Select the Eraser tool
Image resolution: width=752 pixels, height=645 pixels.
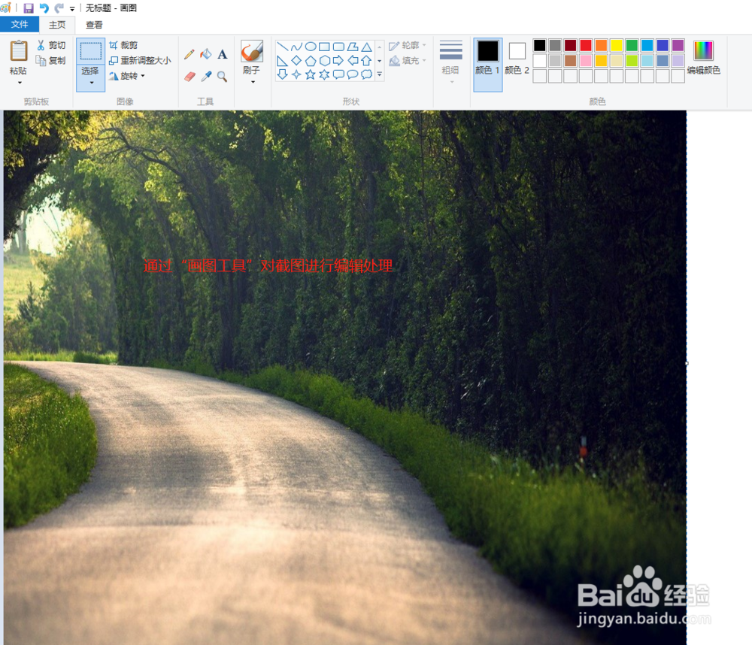189,76
